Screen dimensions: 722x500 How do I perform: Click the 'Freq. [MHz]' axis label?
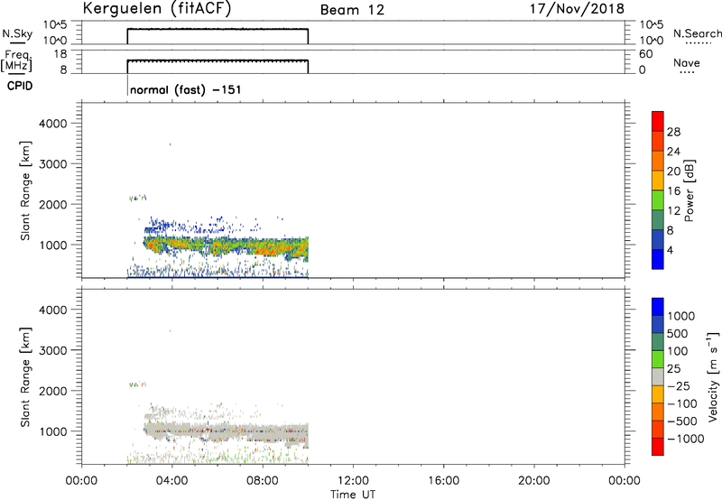[16, 60]
